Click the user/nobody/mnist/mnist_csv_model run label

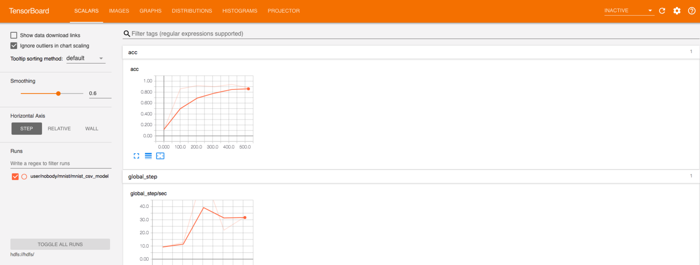70,176
